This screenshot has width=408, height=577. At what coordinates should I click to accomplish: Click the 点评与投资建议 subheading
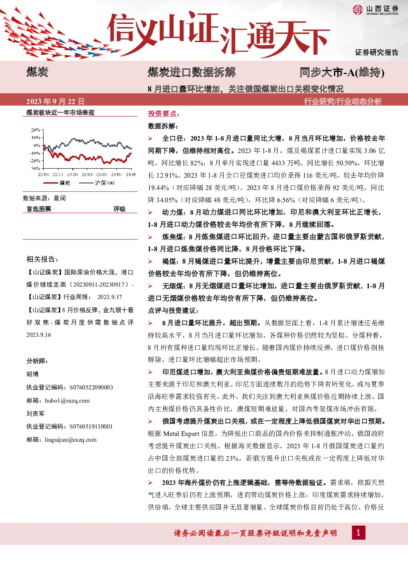pos(173,311)
